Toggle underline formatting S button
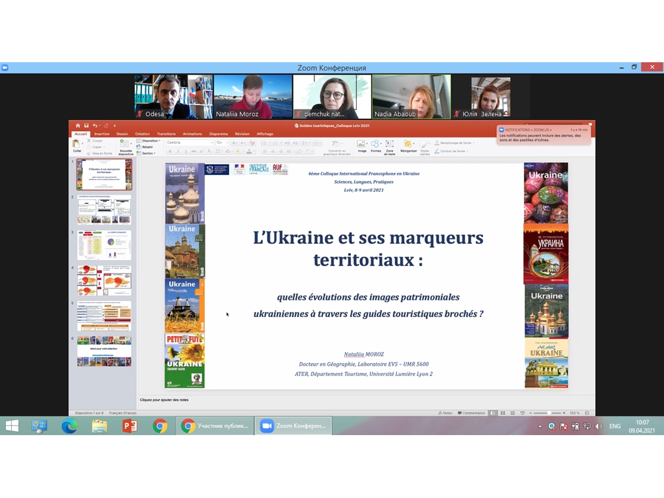Screen dimensions: 664x498 pyautogui.click(x=186, y=151)
